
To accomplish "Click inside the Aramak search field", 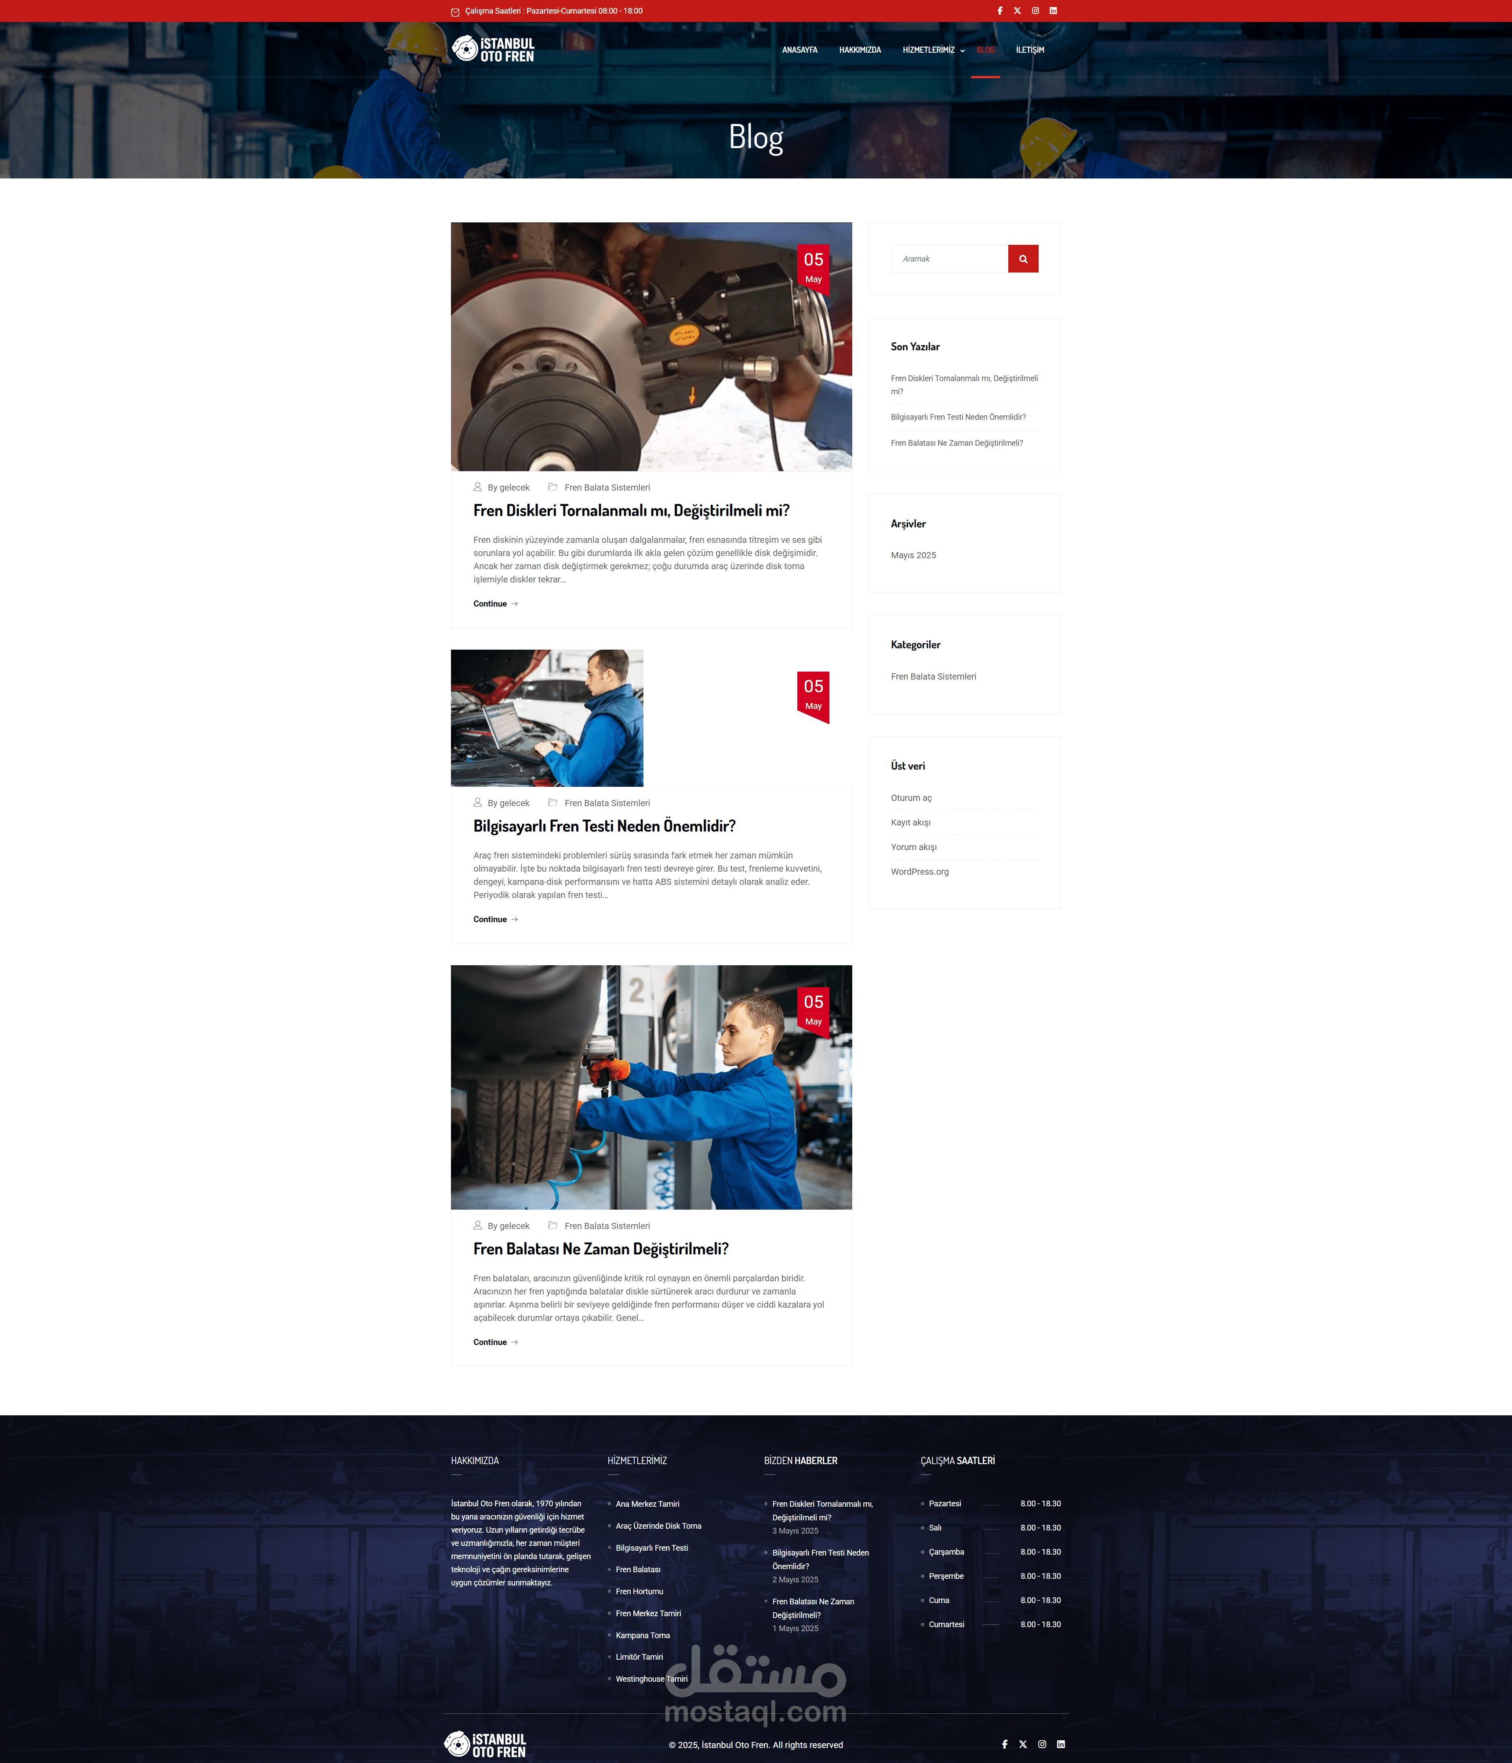I will 949,258.
